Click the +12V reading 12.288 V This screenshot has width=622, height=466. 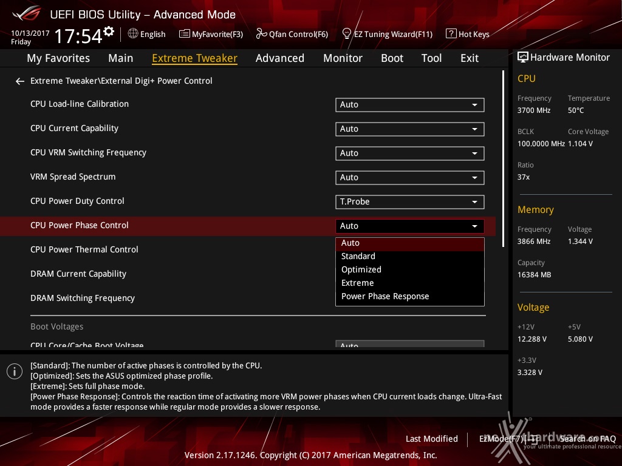[532, 339]
